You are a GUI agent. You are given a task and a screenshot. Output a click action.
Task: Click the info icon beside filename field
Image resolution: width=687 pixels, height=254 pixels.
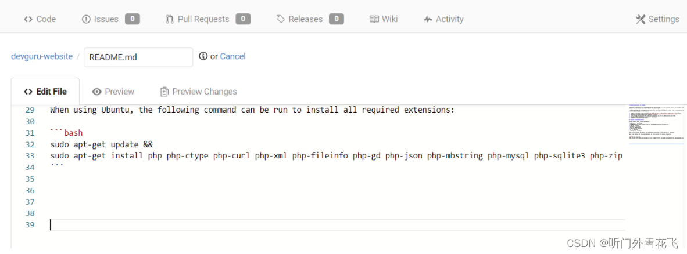tap(203, 56)
